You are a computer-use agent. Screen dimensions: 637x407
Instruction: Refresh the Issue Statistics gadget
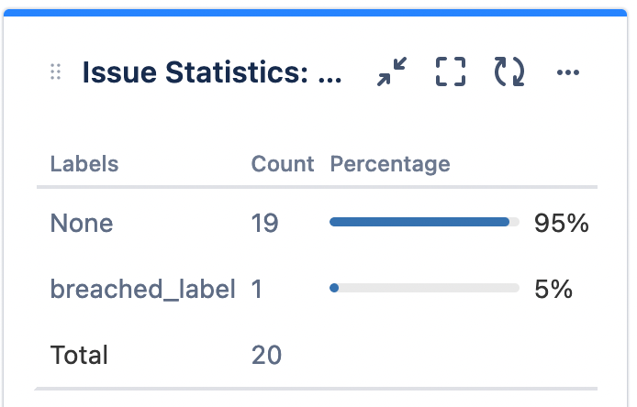pos(509,71)
